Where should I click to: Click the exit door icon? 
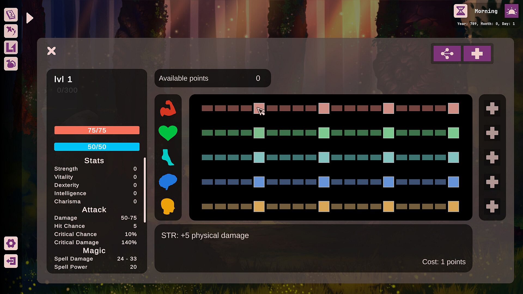(11, 261)
